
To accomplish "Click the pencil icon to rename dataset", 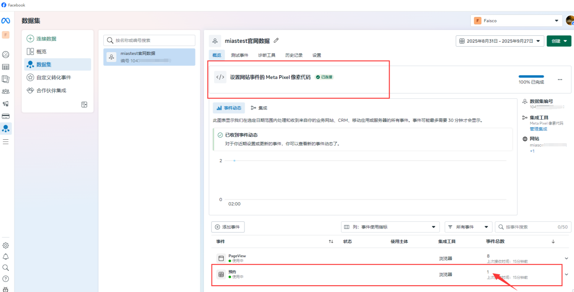I will coord(276,41).
